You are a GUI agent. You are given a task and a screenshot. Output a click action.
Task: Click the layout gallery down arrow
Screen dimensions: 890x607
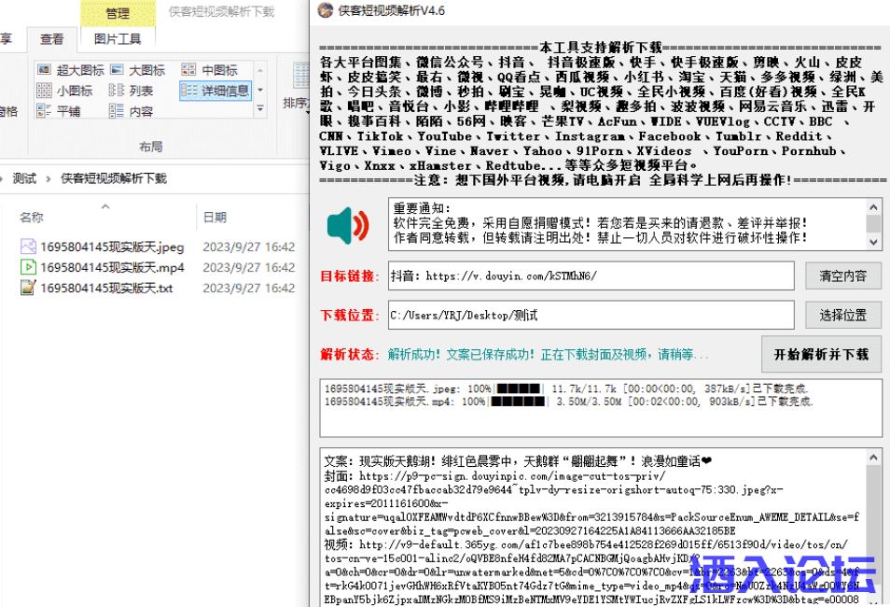click(x=260, y=90)
